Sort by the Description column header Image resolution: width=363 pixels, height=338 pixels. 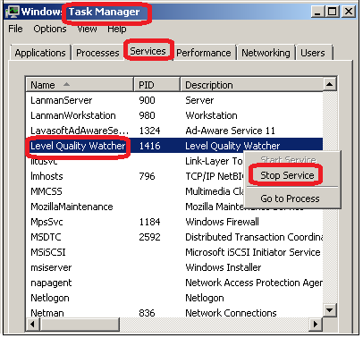point(252,85)
